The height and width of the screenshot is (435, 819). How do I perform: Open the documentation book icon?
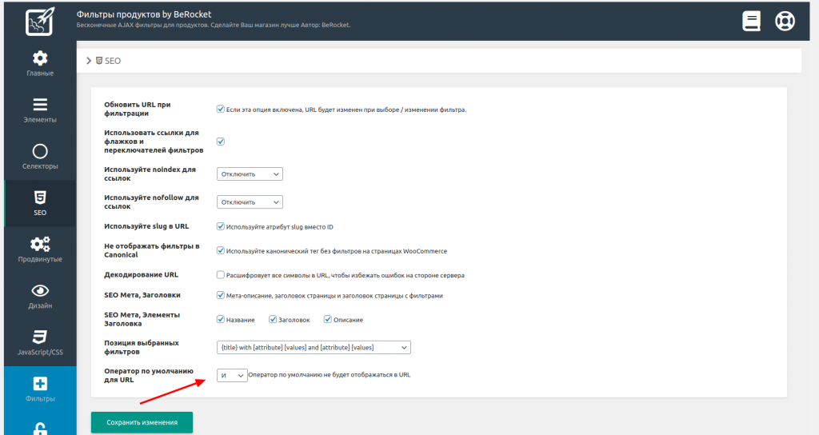point(751,22)
